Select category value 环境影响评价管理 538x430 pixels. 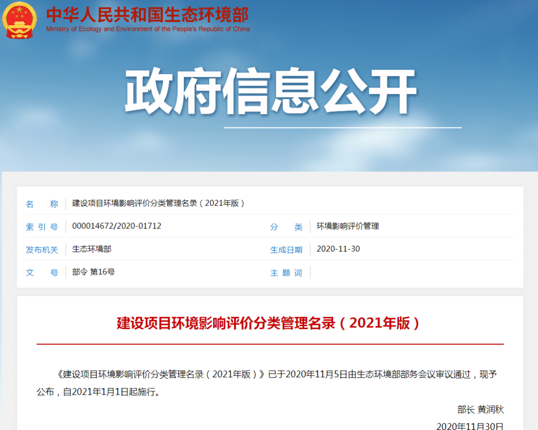(348, 226)
